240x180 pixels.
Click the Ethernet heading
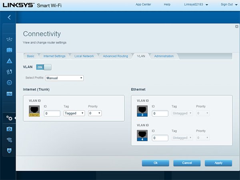[138, 89]
